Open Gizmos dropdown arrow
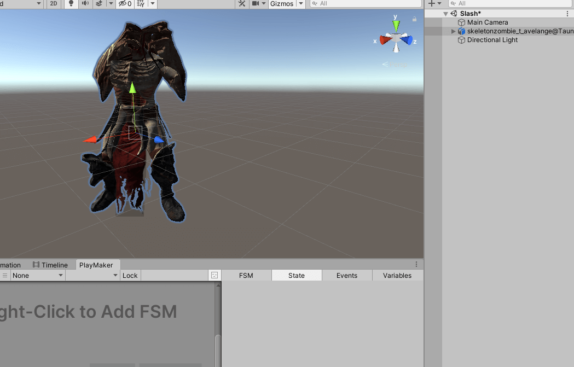Screen dimensions: 574x367 pos(301,4)
